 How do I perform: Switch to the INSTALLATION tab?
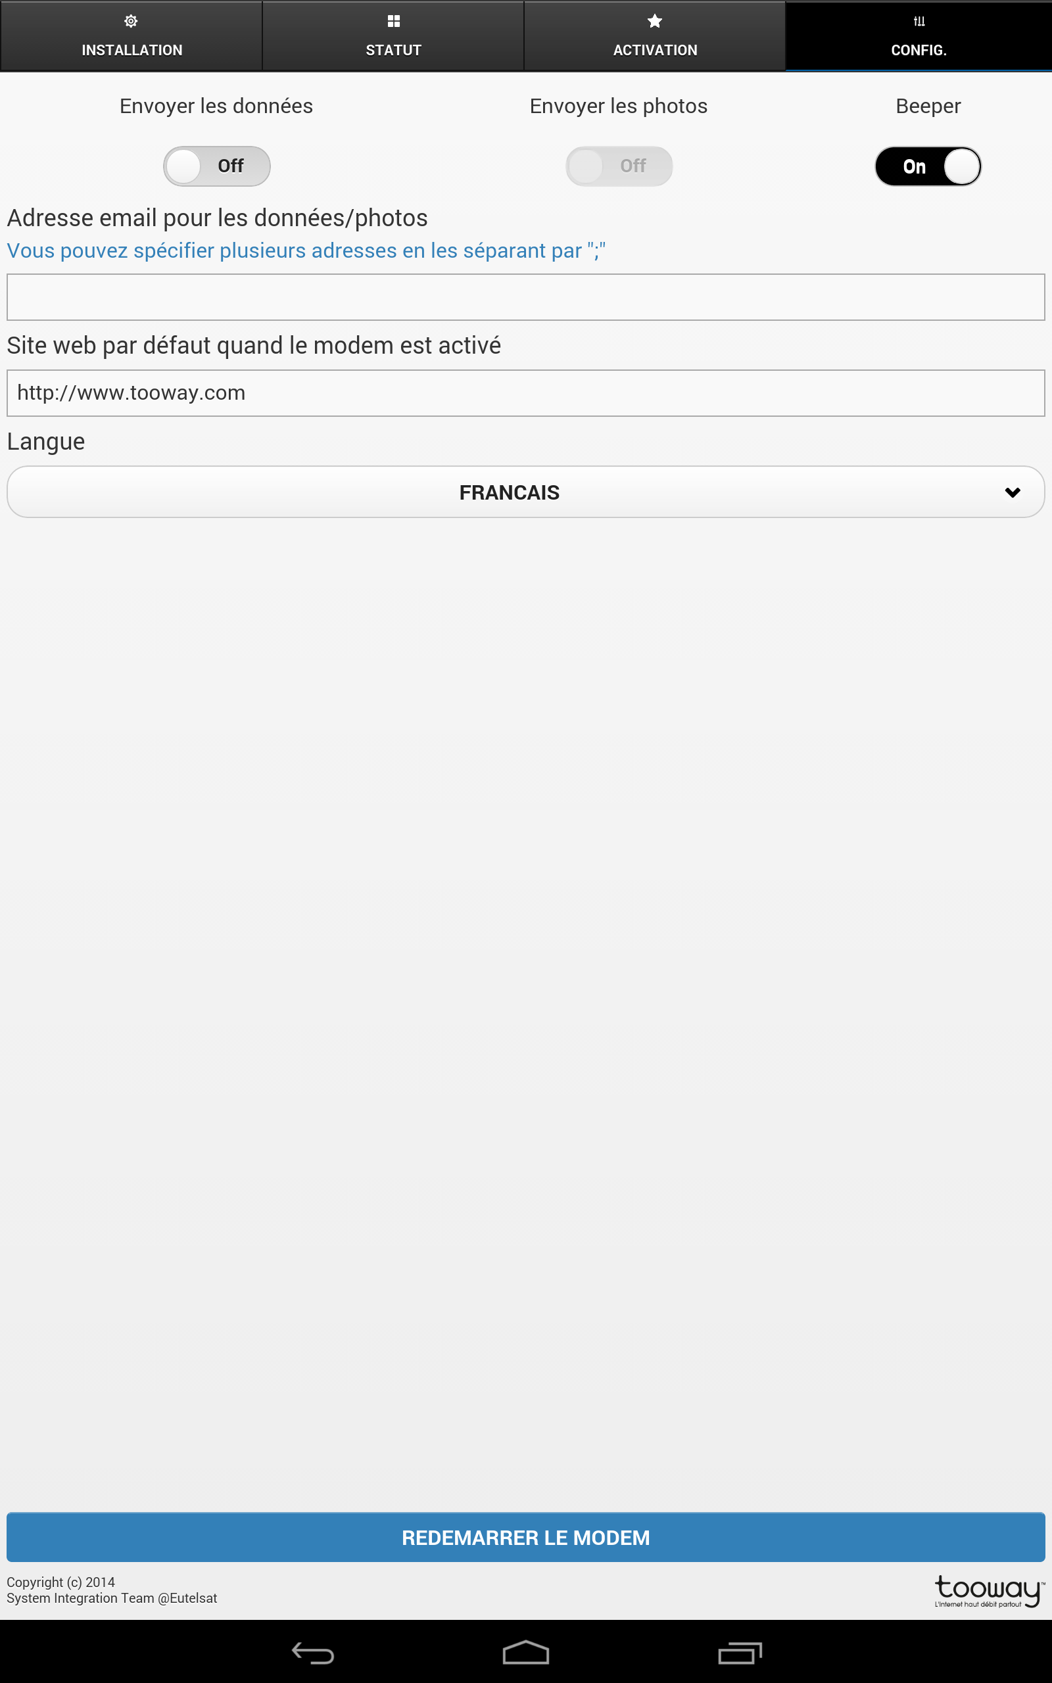pyautogui.click(x=131, y=36)
